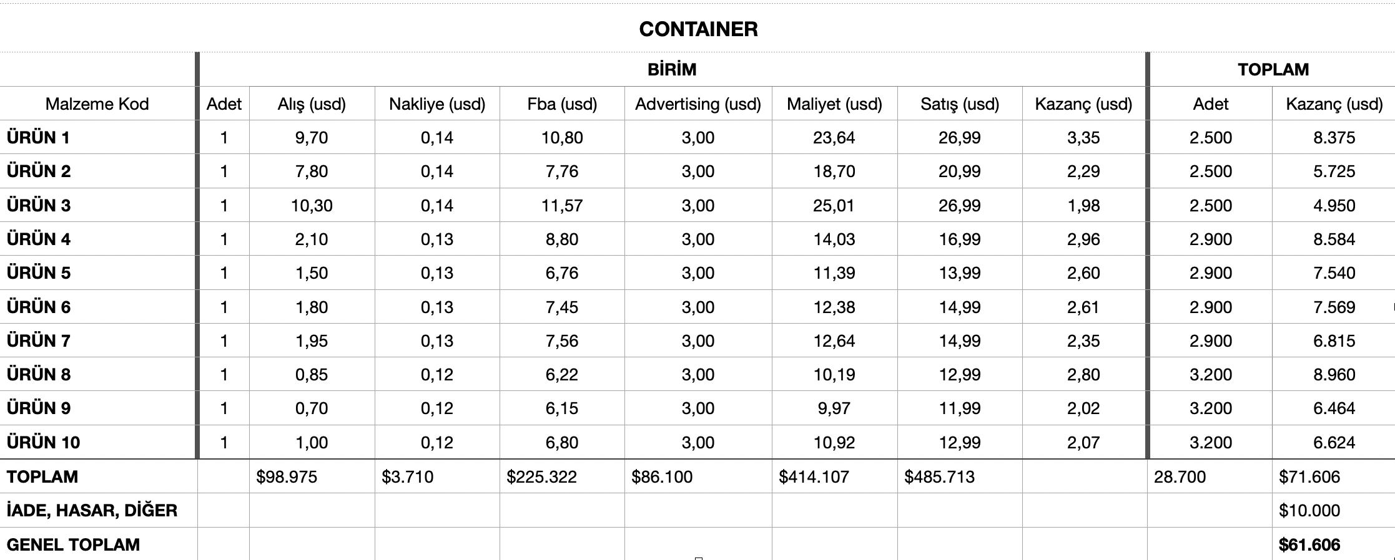This screenshot has height=560, width=1395.
Task: Click the CONTAINER title cell
Action: coord(697,29)
